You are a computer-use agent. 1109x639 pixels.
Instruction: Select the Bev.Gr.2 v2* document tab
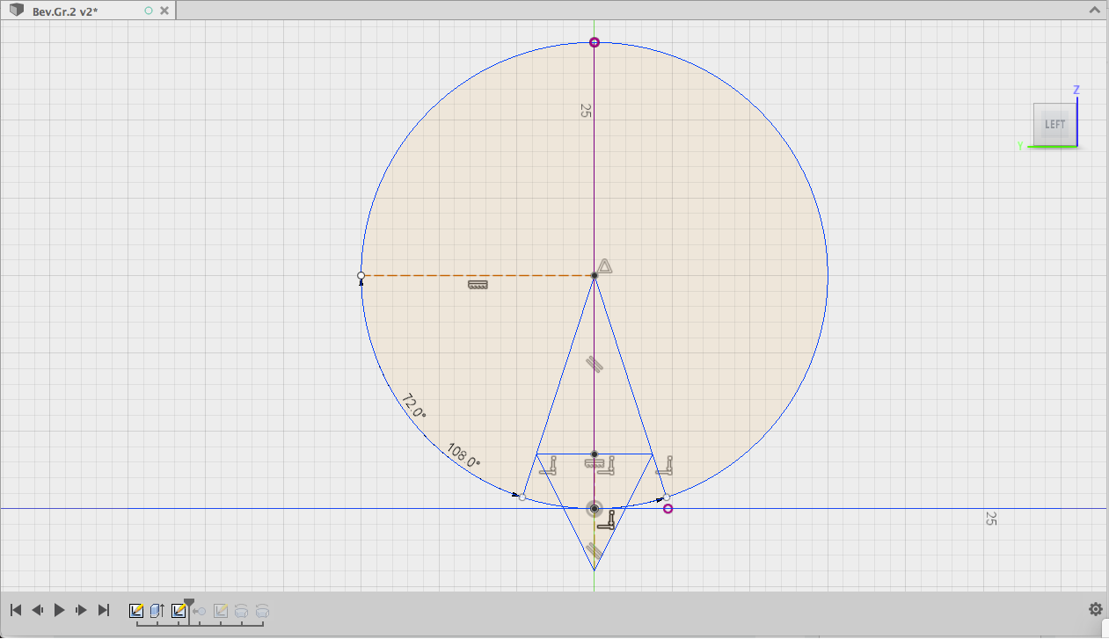point(88,11)
